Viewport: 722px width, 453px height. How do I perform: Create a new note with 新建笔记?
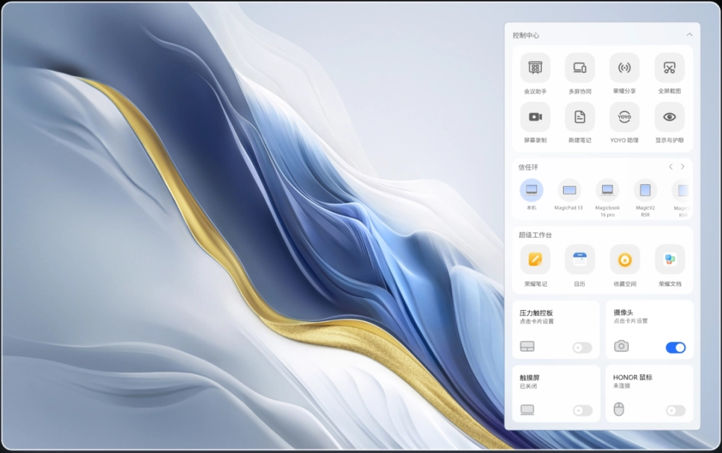tap(580, 117)
